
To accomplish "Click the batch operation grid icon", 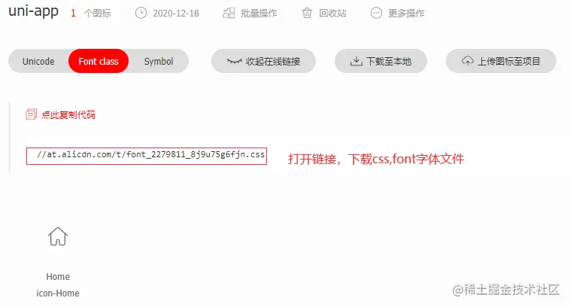I will 229,14.
